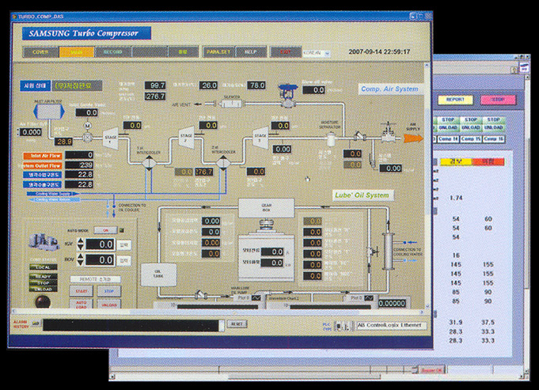Viewport: 539px width, 390px height.
Task: Switch to the orange MAIN tab
Action: tap(76, 52)
